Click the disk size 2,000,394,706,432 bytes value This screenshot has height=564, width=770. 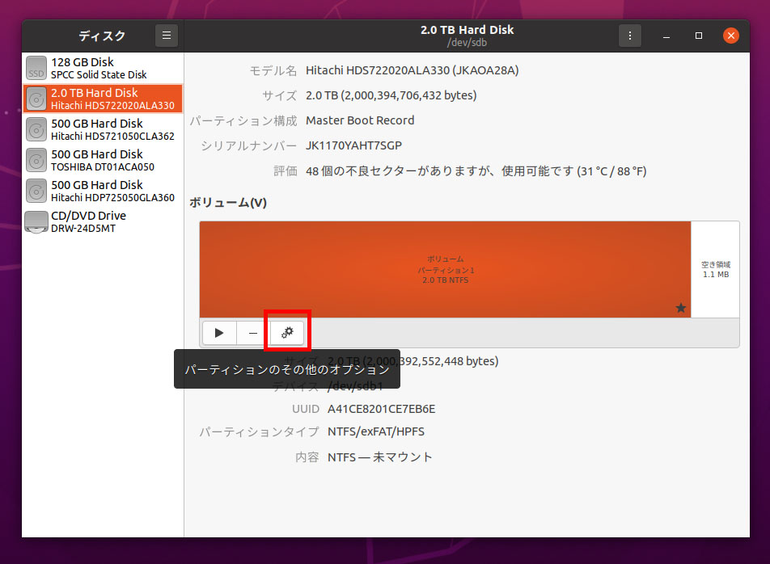391,95
